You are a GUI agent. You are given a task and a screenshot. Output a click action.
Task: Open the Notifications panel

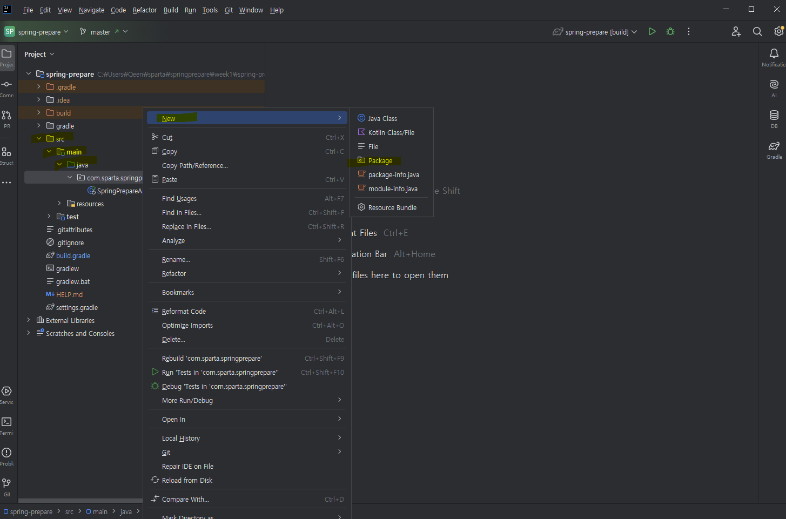coord(774,53)
